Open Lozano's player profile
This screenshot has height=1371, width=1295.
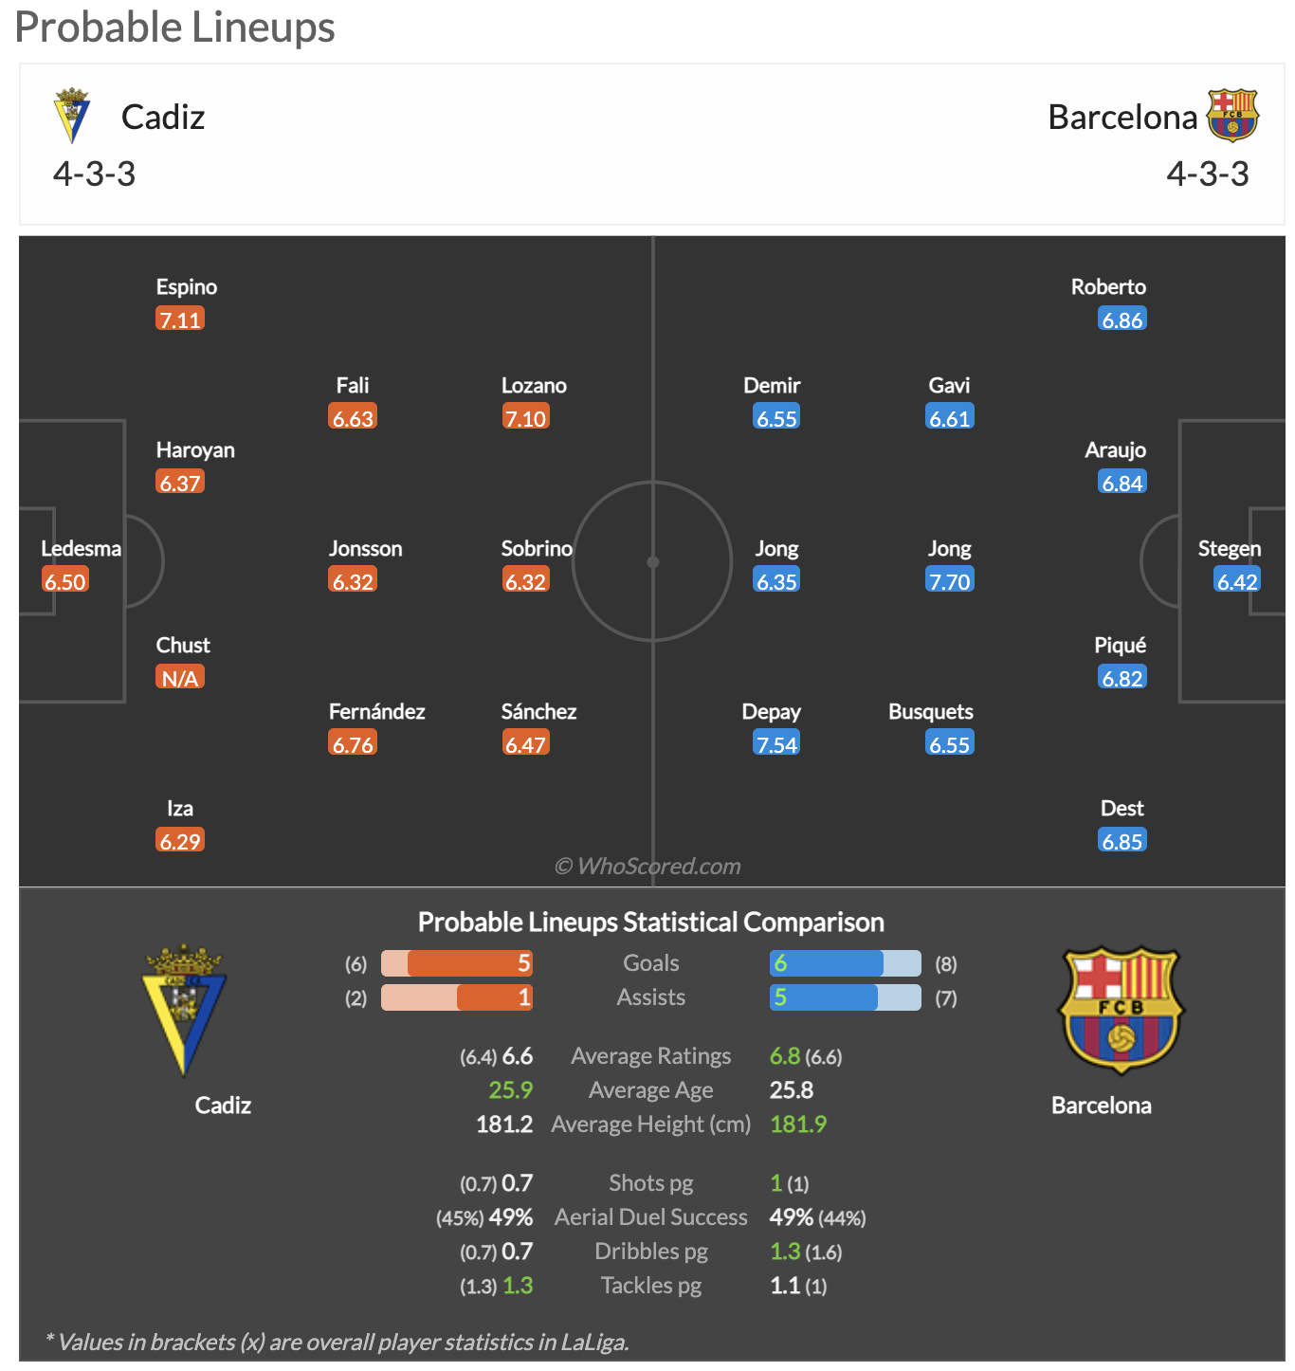pos(534,386)
